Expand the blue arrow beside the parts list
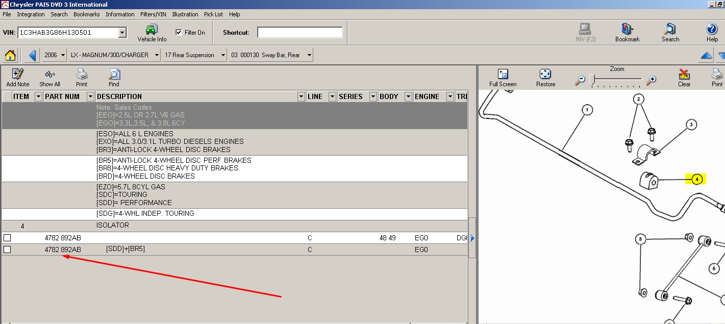Screen dimensions: 725x324 click(x=472, y=238)
